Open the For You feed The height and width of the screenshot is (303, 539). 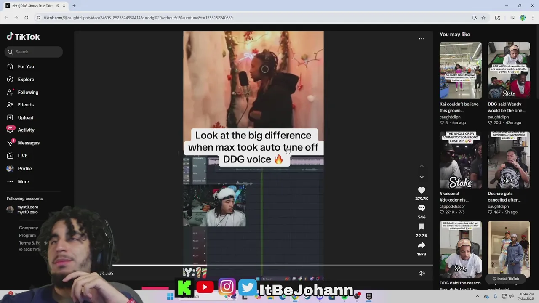(x=26, y=66)
